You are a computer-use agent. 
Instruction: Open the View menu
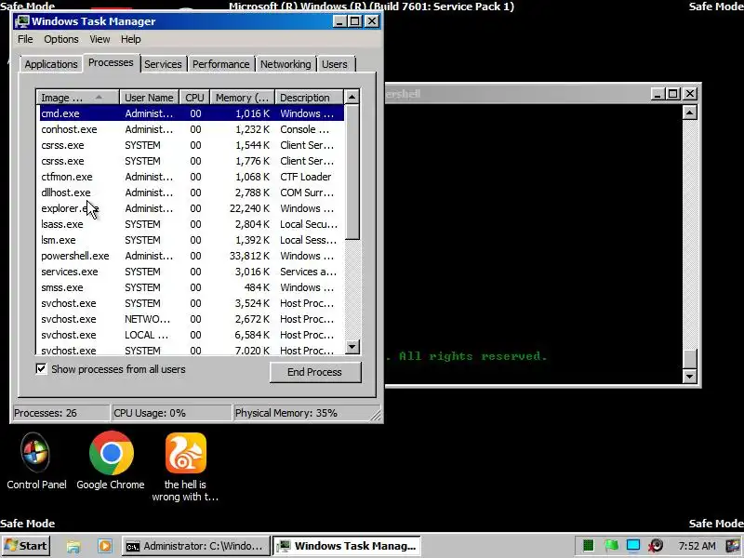[x=100, y=39]
